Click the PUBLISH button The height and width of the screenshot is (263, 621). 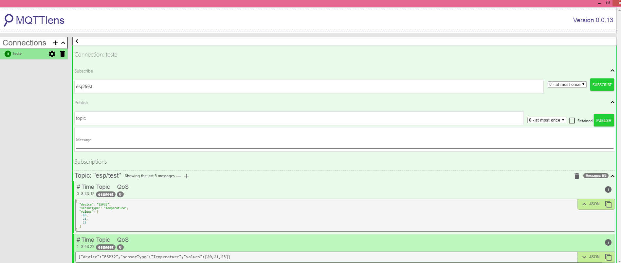tap(604, 120)
